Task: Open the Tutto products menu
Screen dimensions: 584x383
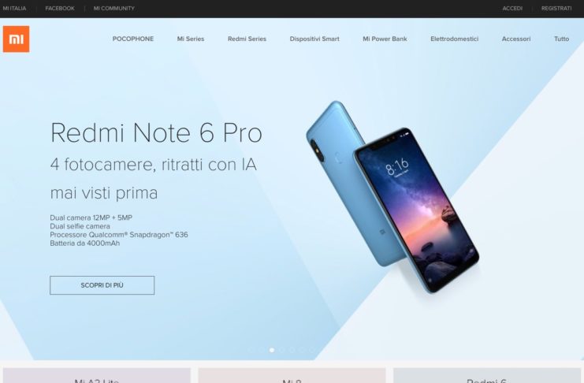Action: click(x=561, y=39)
